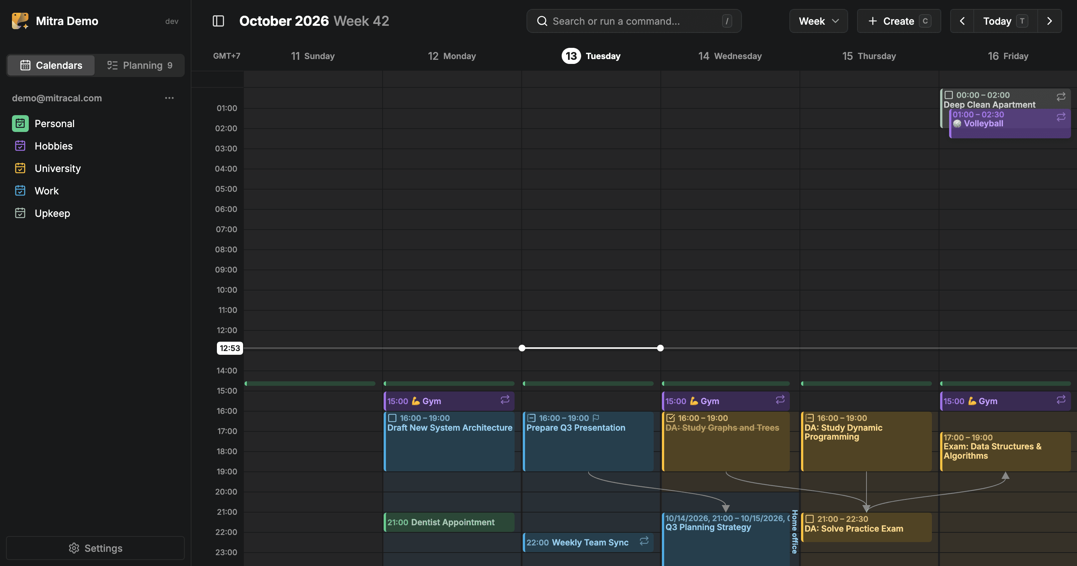The height and width of the screenshot is (566, 1077).
Task: Jump to Today button
Action: coord(1005,21)
